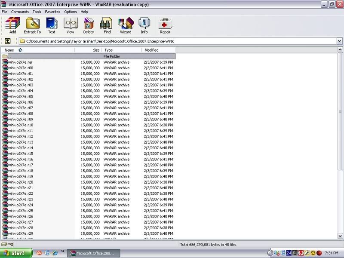Click the first red quick launch icon
Viewport: 344px width, 258px height.
click(39, 253)
